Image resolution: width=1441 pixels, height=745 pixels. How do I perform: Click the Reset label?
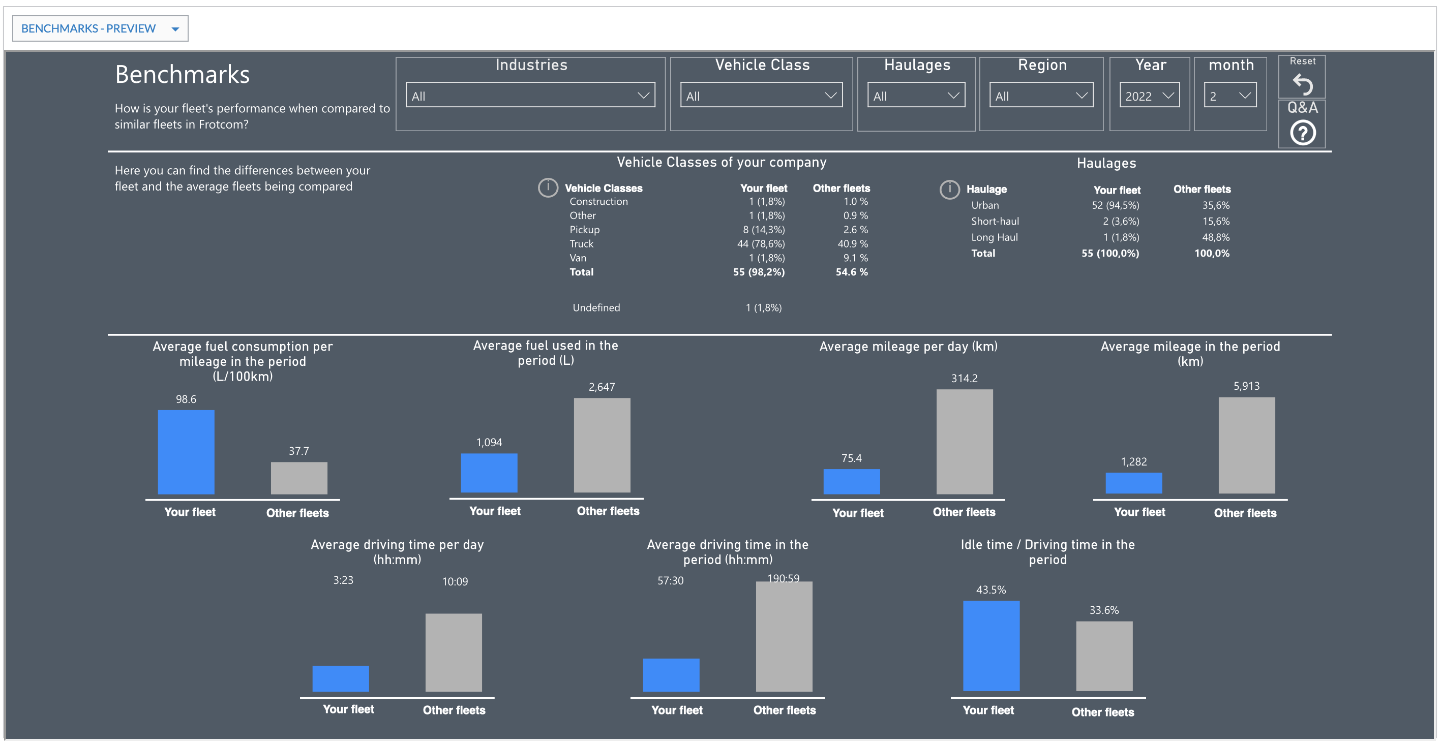coord(1302,61)
